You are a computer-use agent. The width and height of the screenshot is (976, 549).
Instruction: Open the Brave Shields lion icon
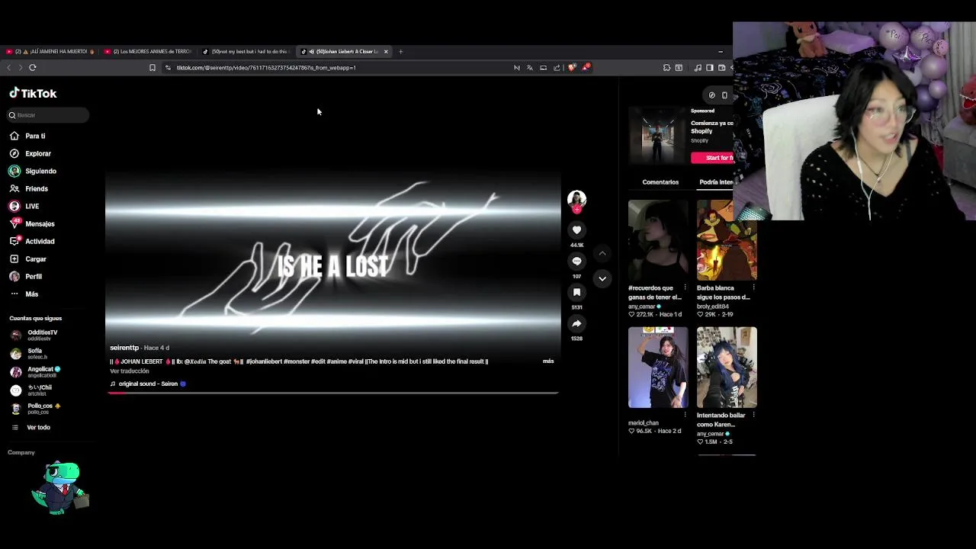(x=572, y=67)
